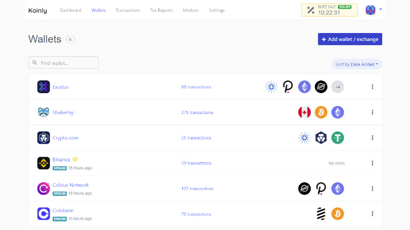Screen dimensions: 410x230
Task: Open the Coinbase wallet name link
Action: [63, 210]
